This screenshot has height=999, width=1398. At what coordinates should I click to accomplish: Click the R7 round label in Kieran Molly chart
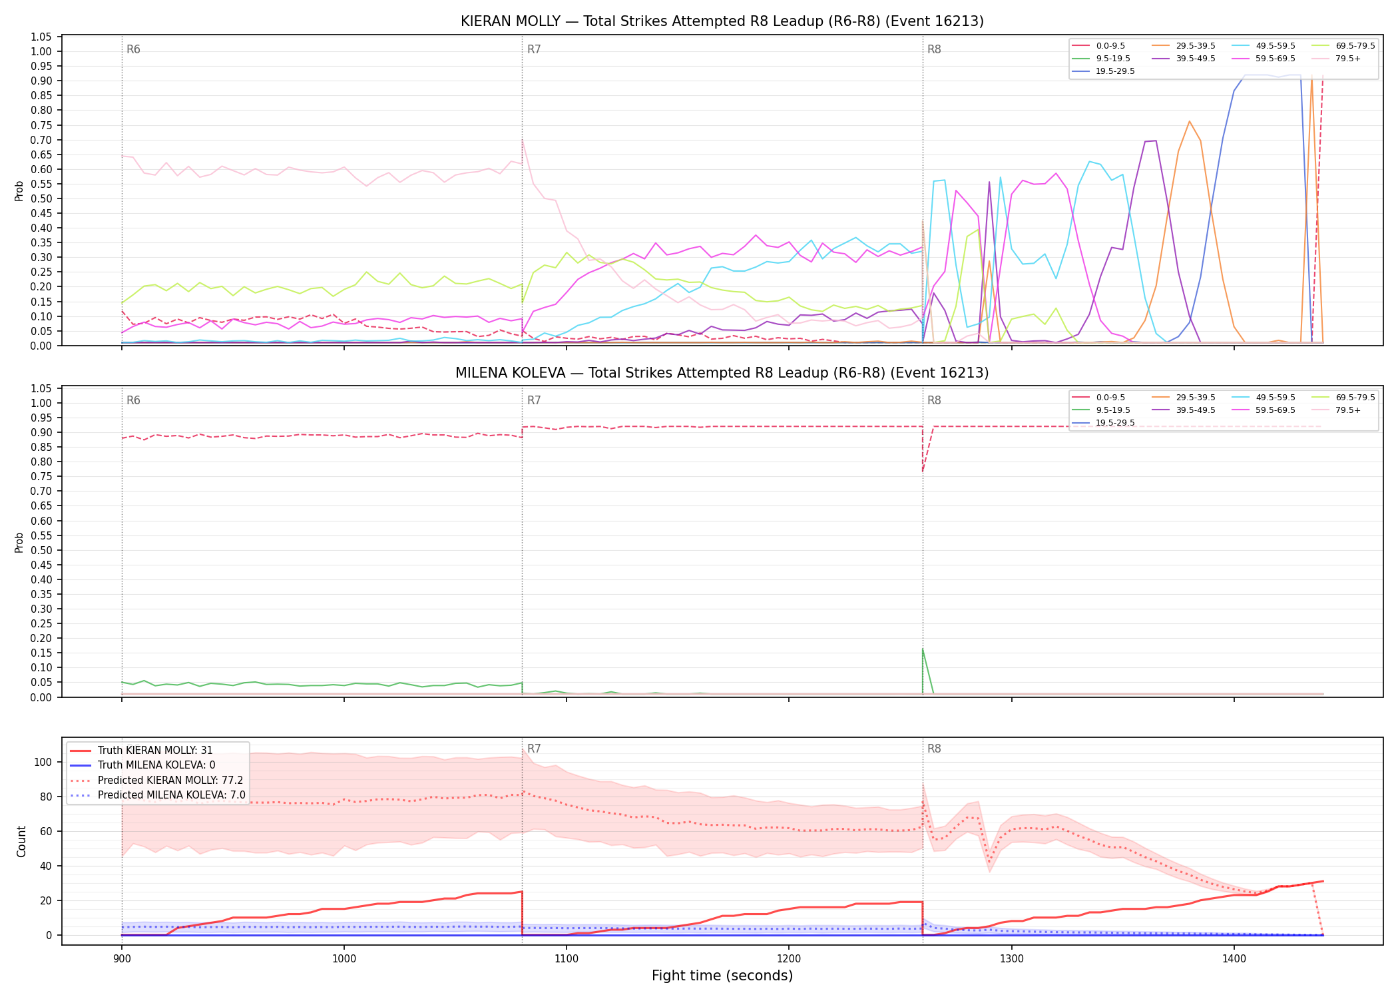coord(534,49)
